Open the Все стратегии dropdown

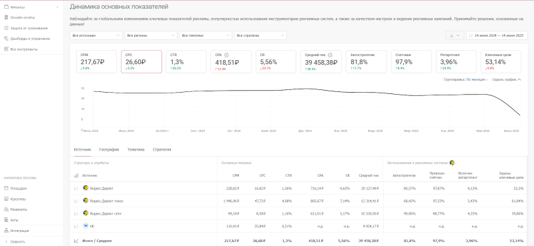[x=260, y=35]
